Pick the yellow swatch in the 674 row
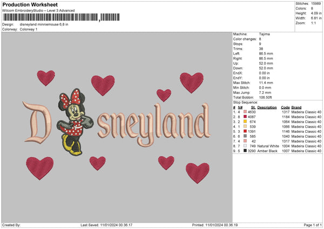Image resolution: width=324 pixels, height=229 pixels. click(245, 122)
